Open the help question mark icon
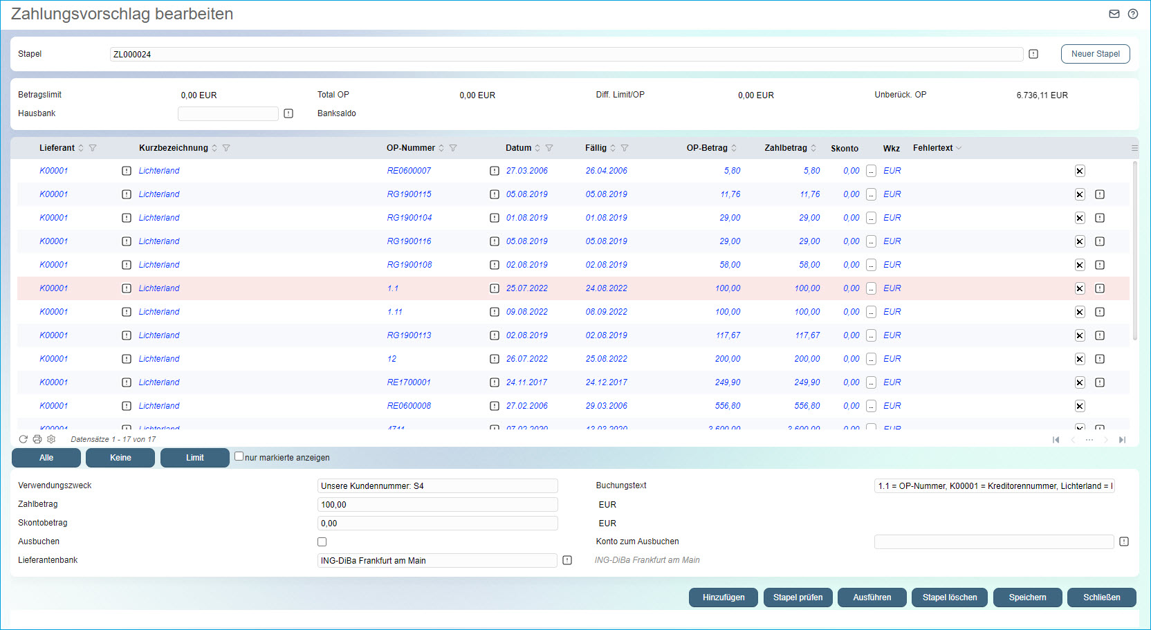Screen dimensions: 1151x630 pyautogui.click(x=1132, y=14)
